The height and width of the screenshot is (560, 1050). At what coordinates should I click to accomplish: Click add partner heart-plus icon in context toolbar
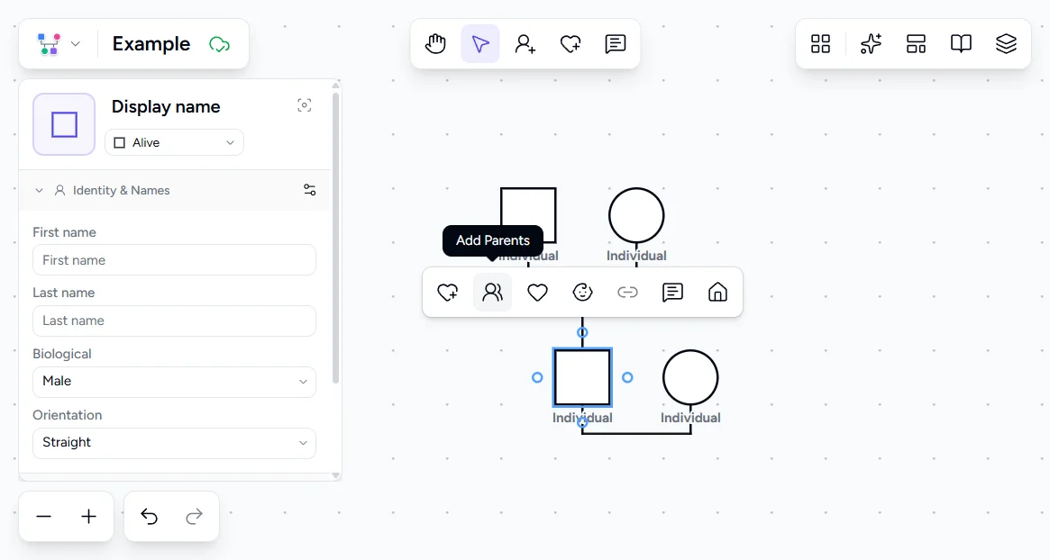pos(447,293)
